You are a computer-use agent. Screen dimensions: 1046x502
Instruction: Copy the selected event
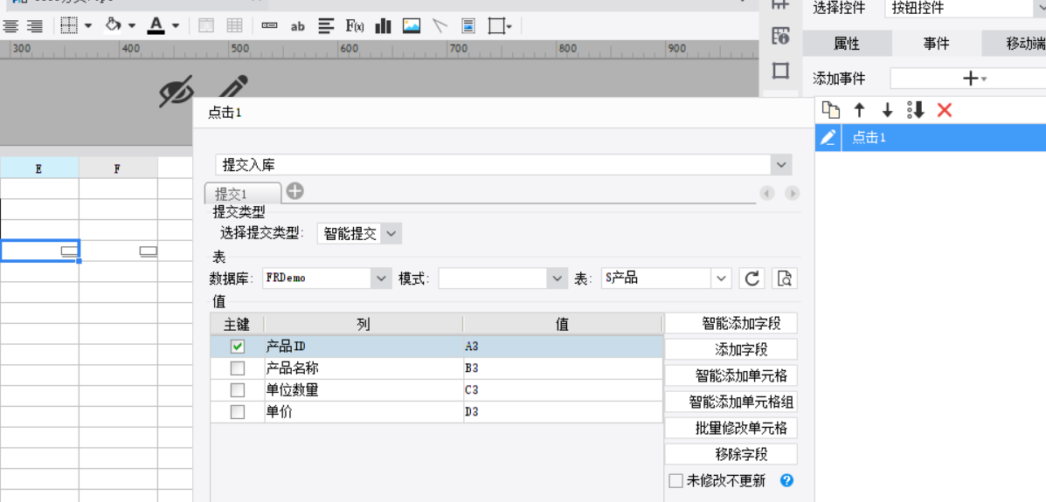(x=830, y=110)
